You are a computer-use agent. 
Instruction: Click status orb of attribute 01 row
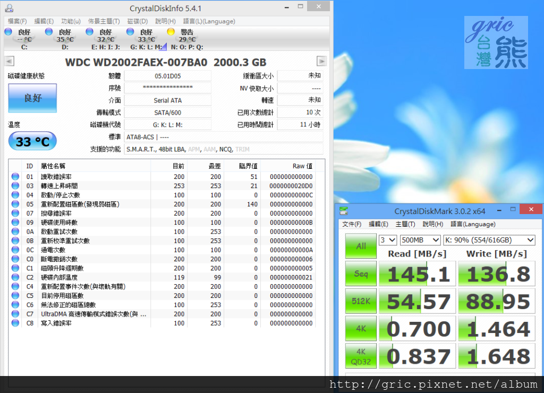(15, 176)
